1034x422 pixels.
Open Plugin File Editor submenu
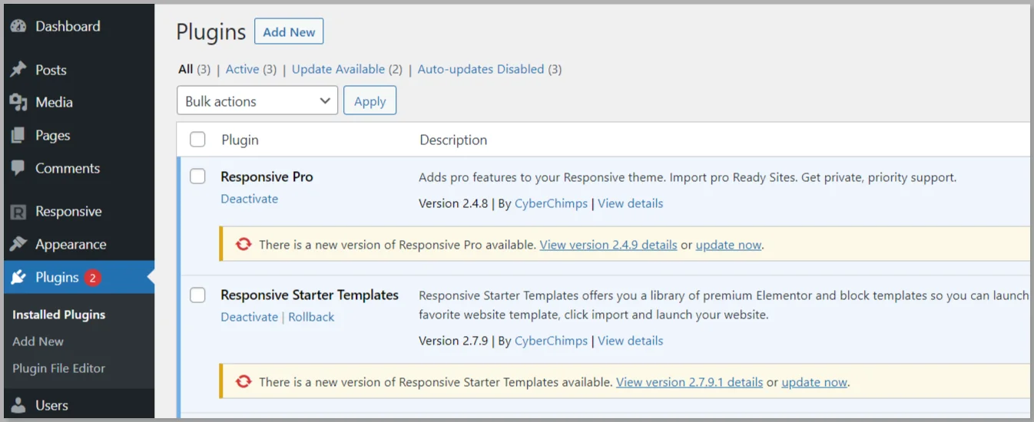58,368
